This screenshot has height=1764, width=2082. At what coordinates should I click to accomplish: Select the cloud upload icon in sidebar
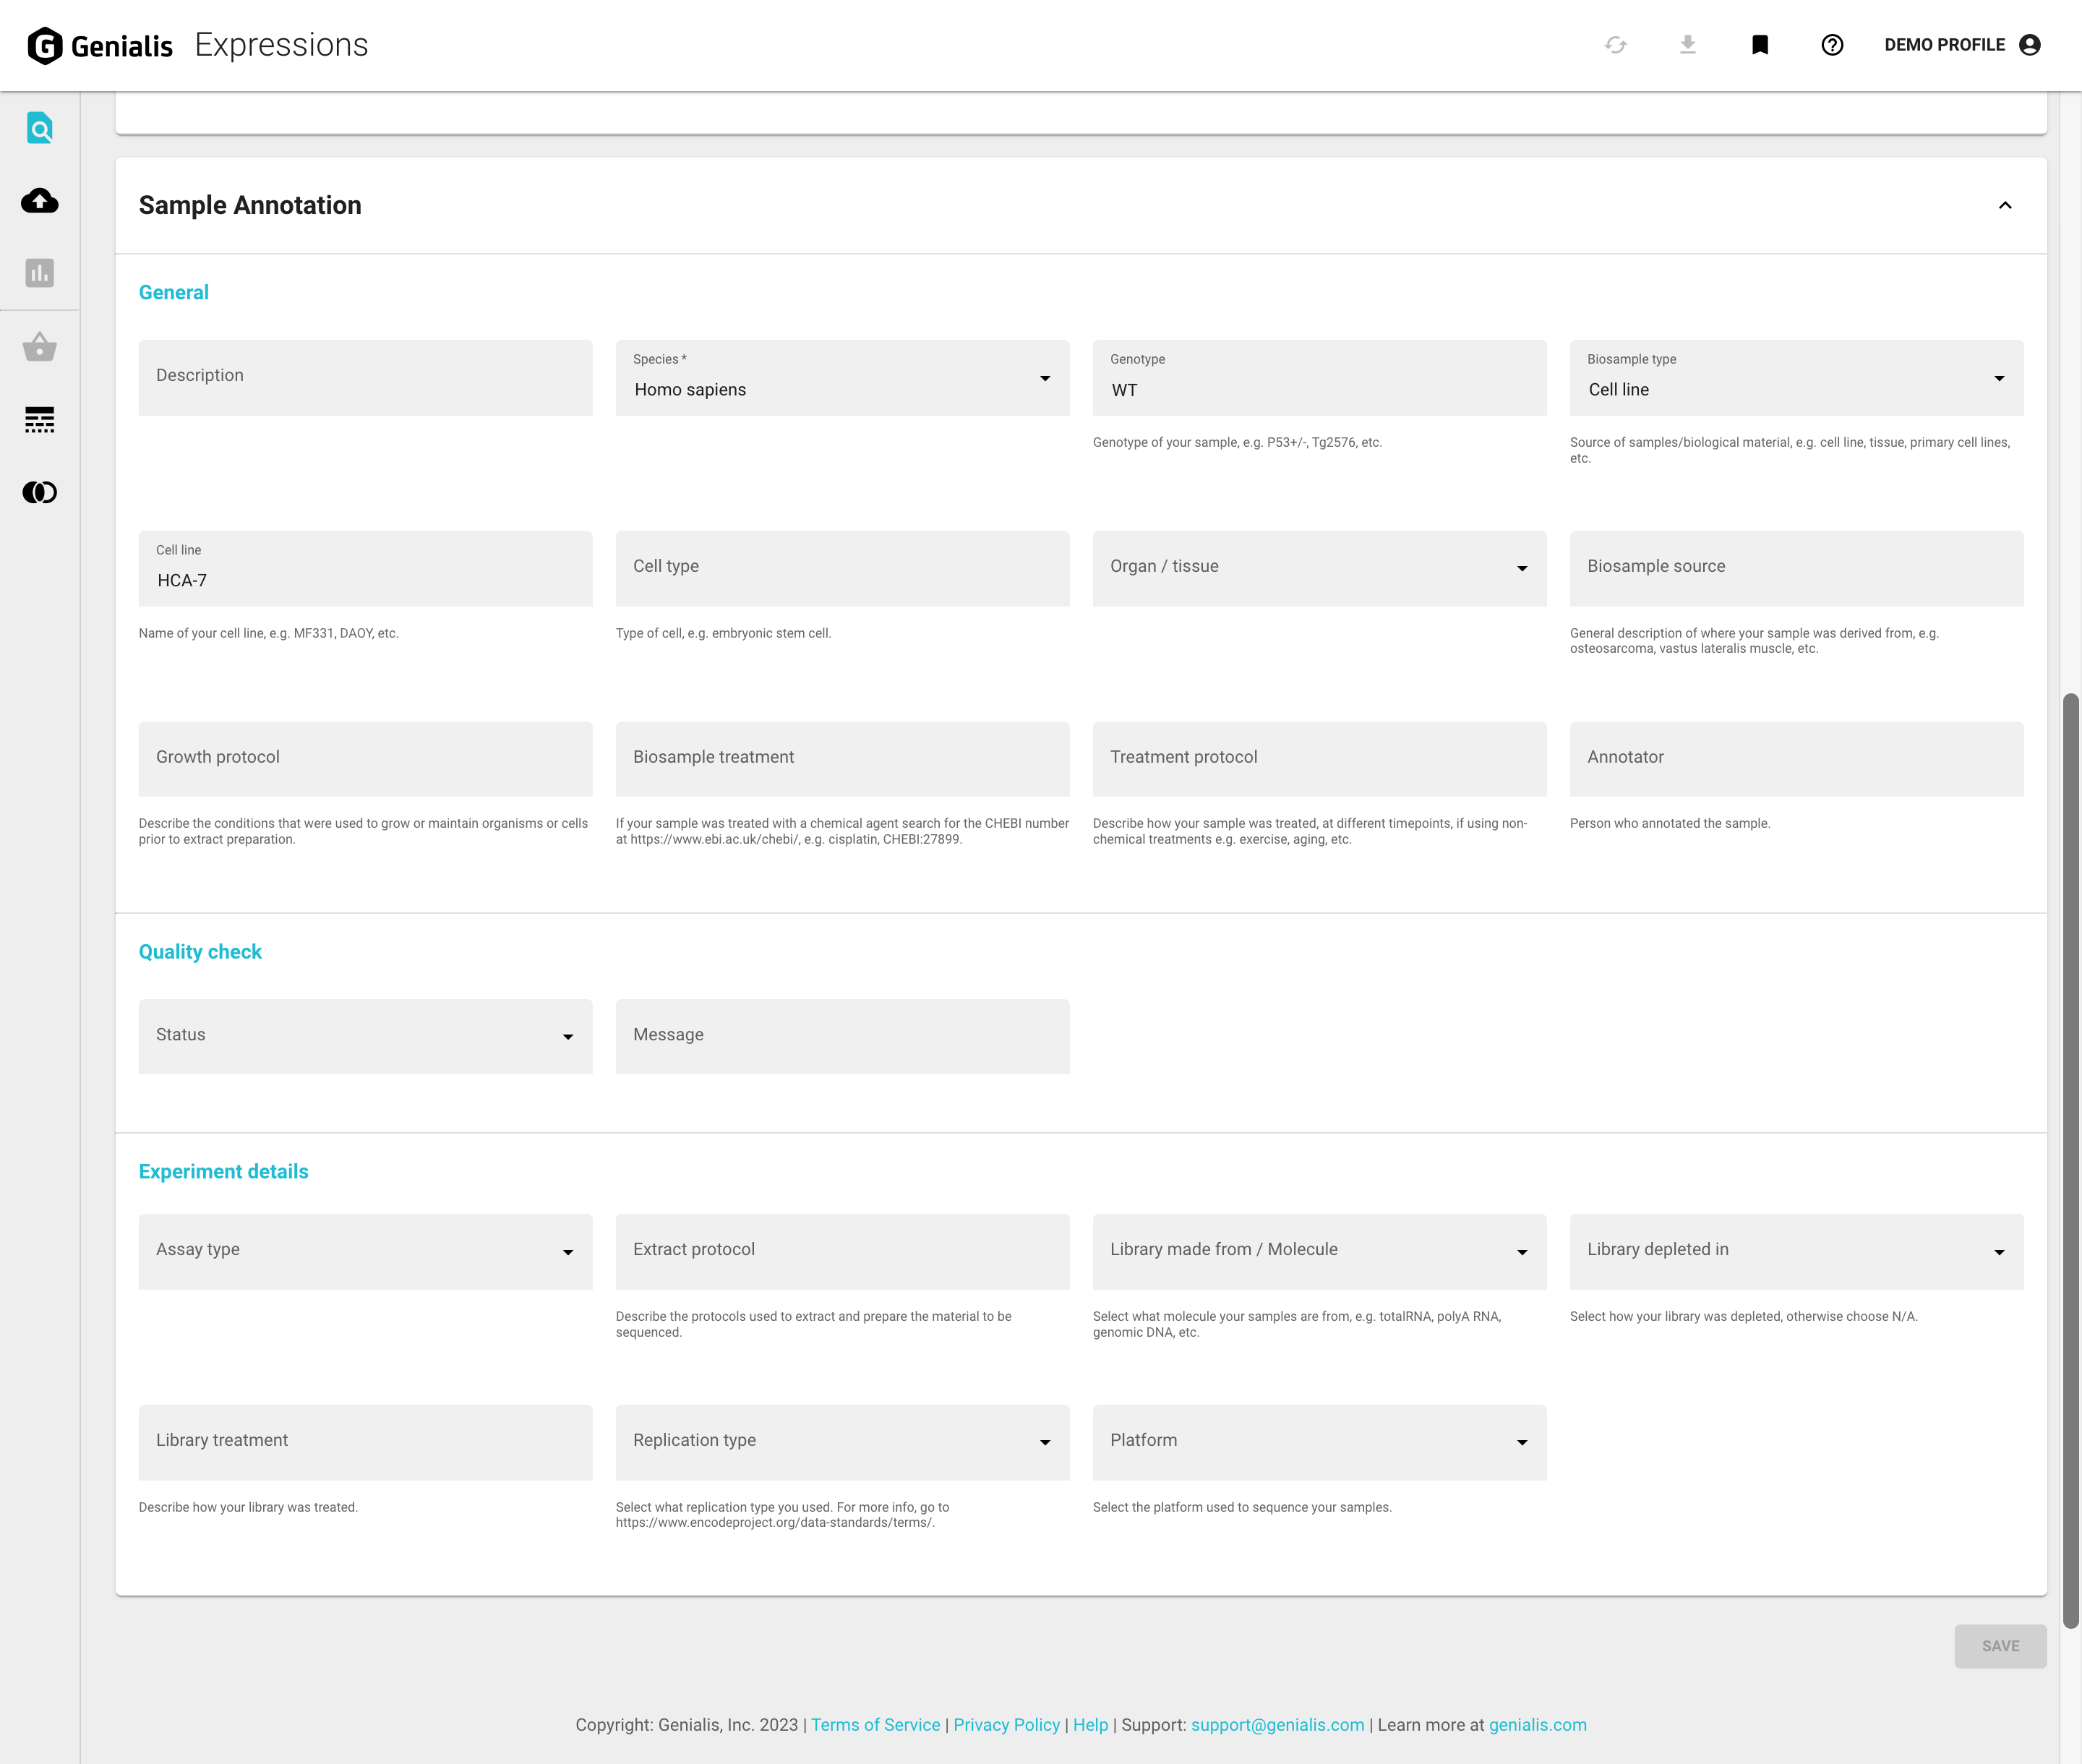[39, 200]
